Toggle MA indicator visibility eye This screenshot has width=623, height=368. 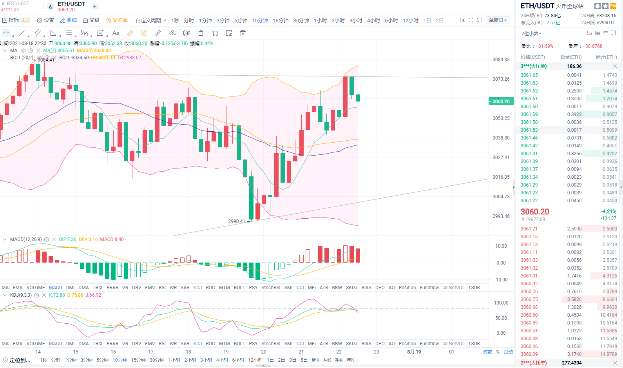pos(23,51)
